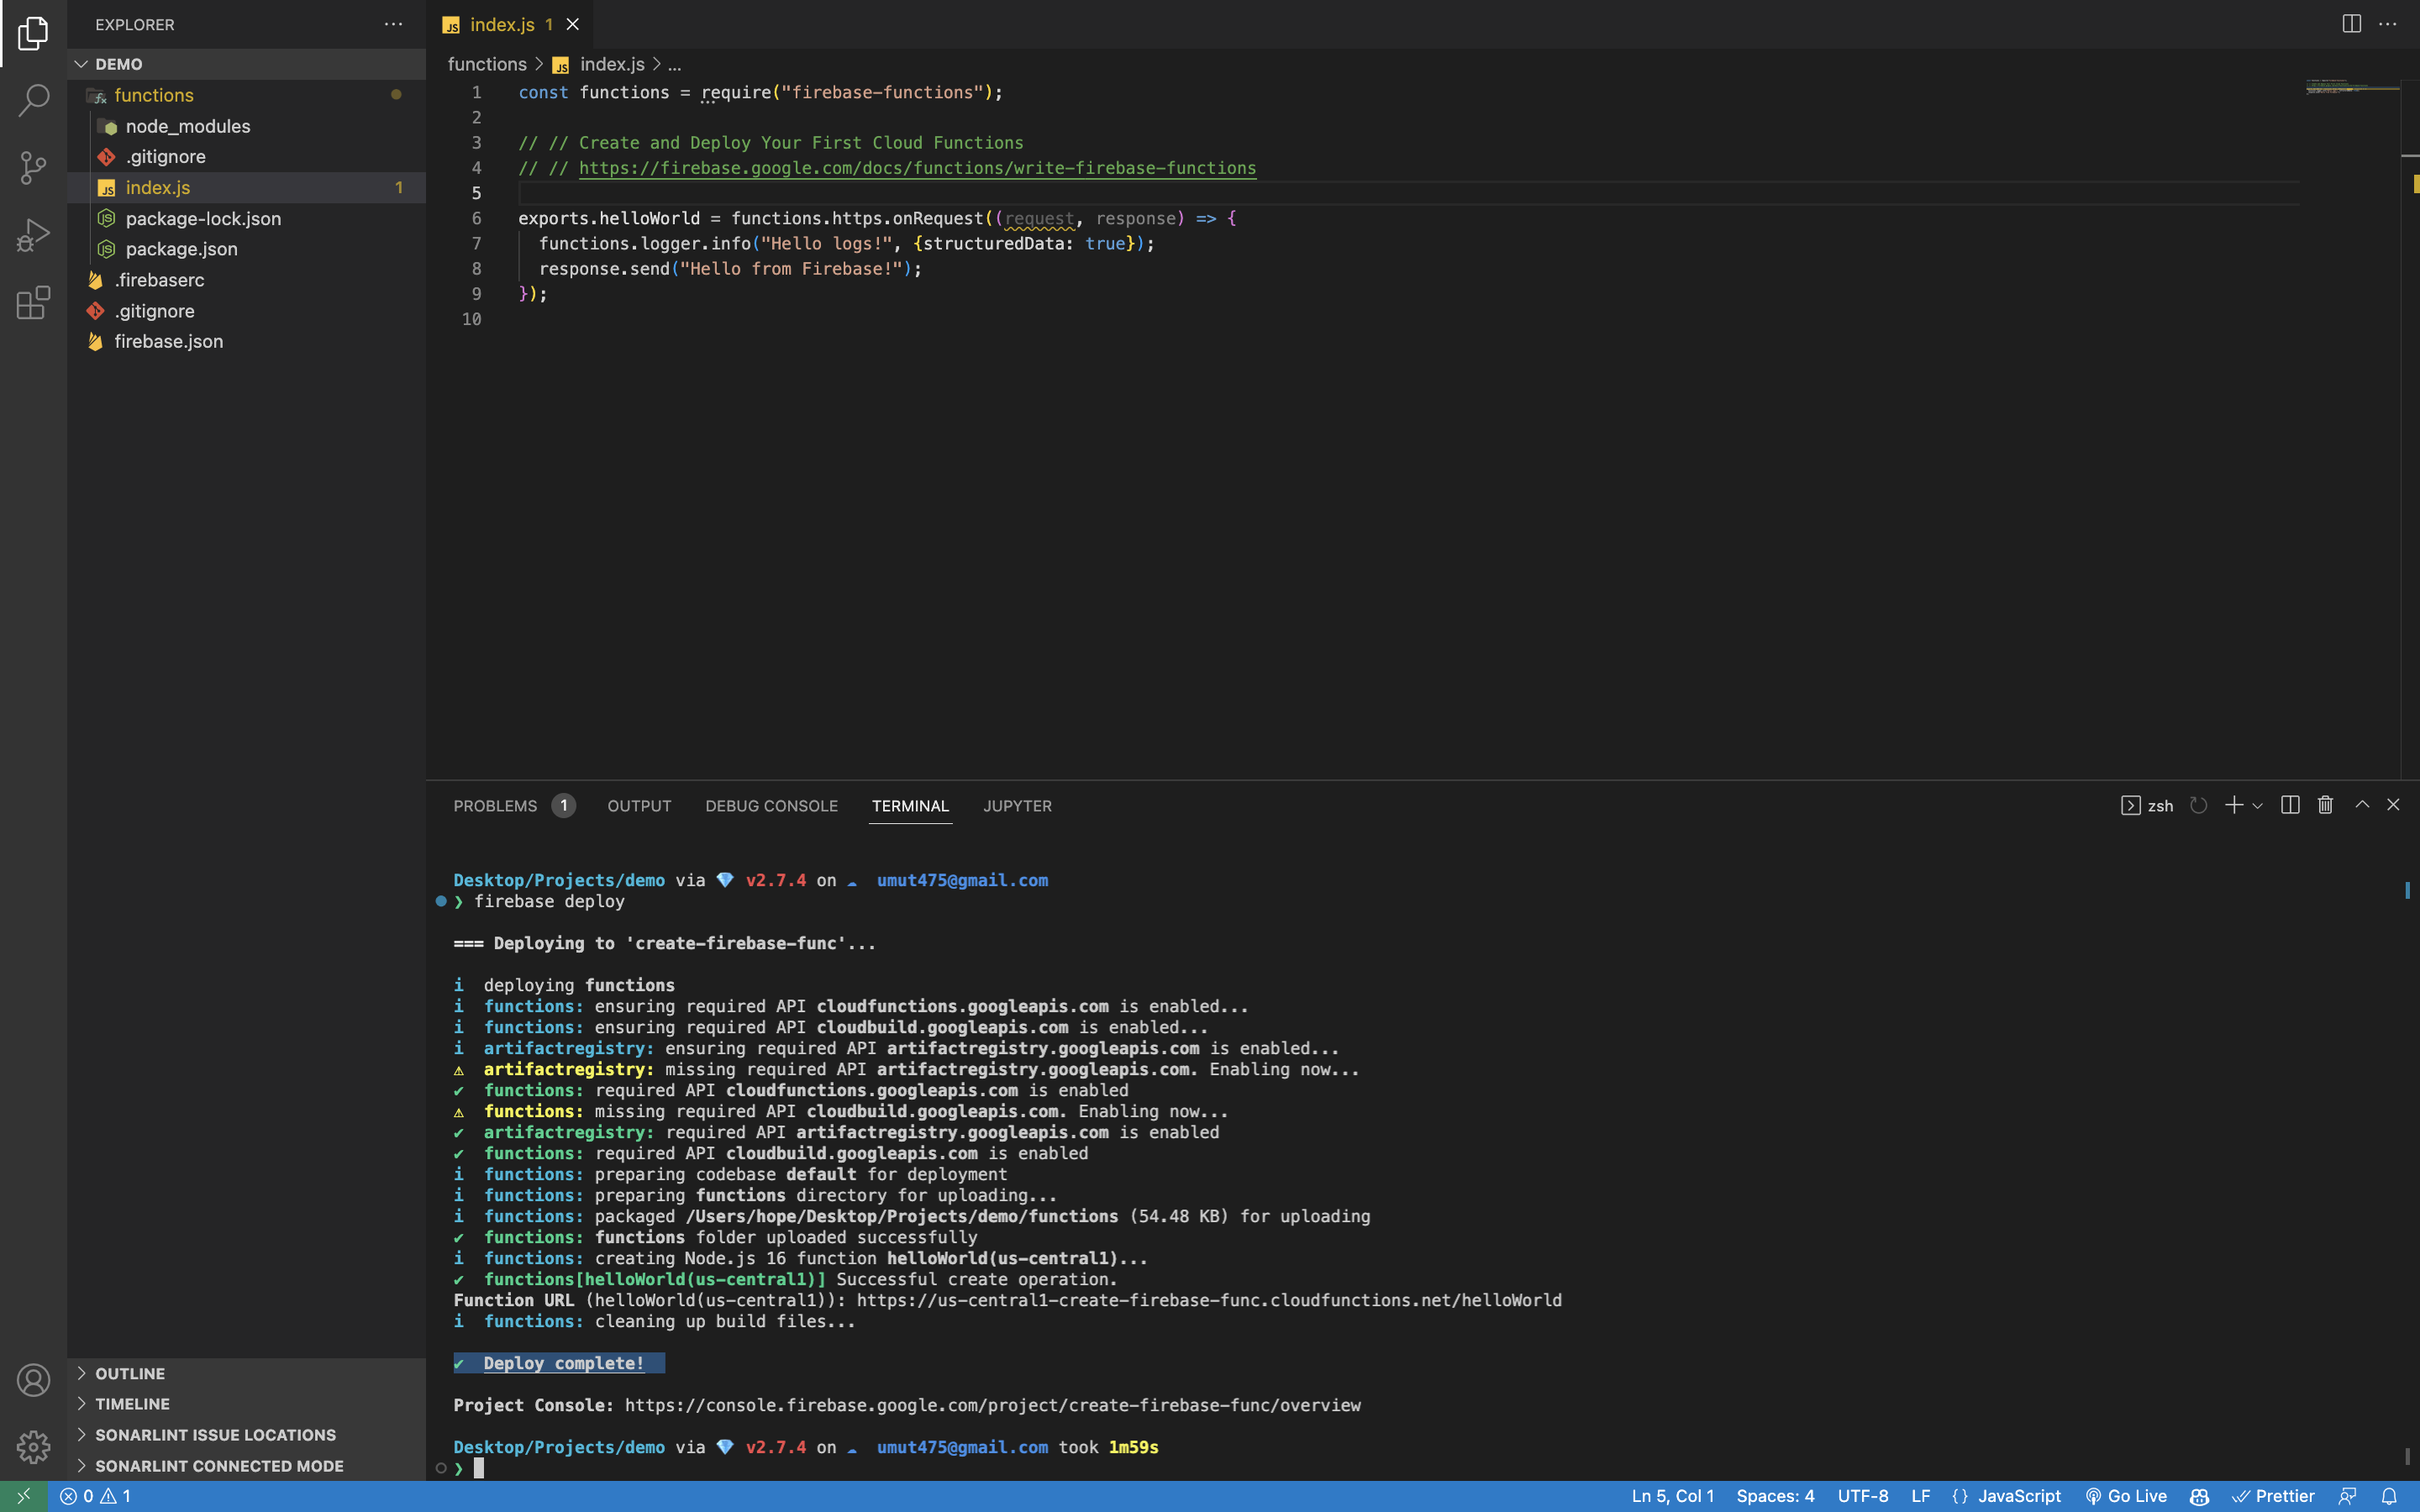Image resolution: width=2420 pixels, height=1512 pixels.
Task: Open the Search view in the Activity Bar
Action: (x=33, y=100)
